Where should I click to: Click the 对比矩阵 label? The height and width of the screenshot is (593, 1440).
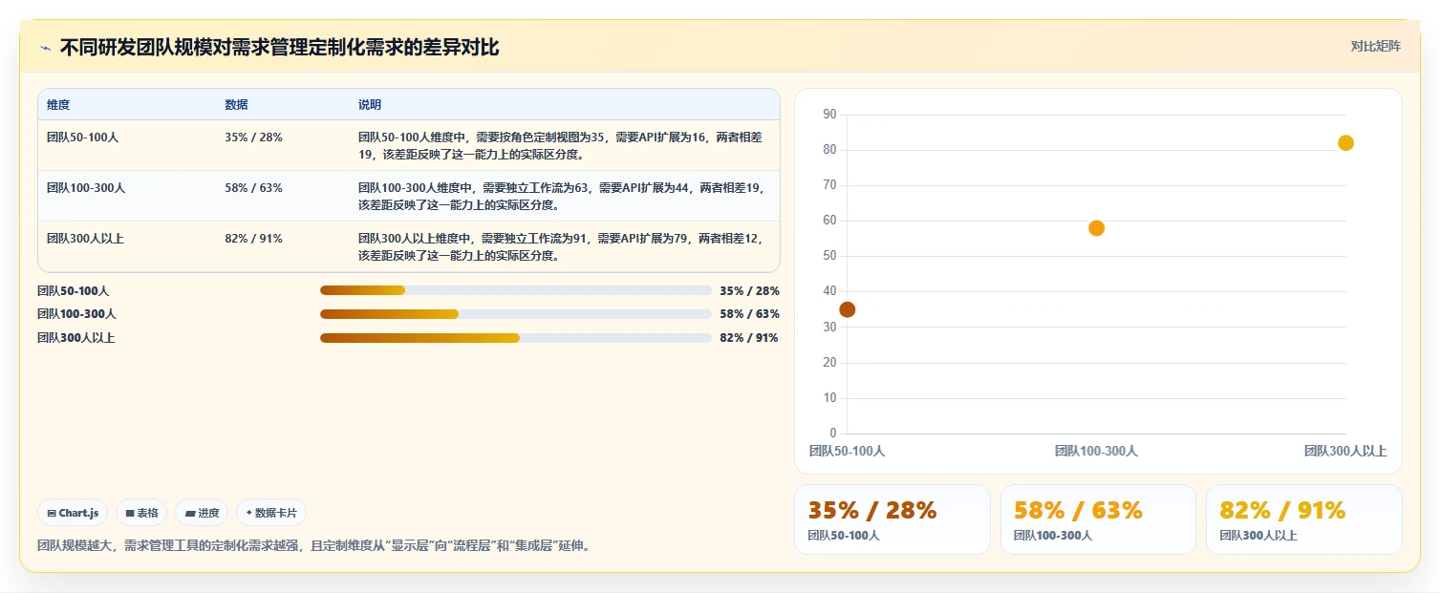point(1375,47)
